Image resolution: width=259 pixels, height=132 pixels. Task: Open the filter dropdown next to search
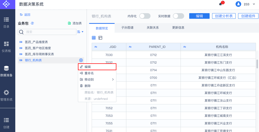point(80,32)
